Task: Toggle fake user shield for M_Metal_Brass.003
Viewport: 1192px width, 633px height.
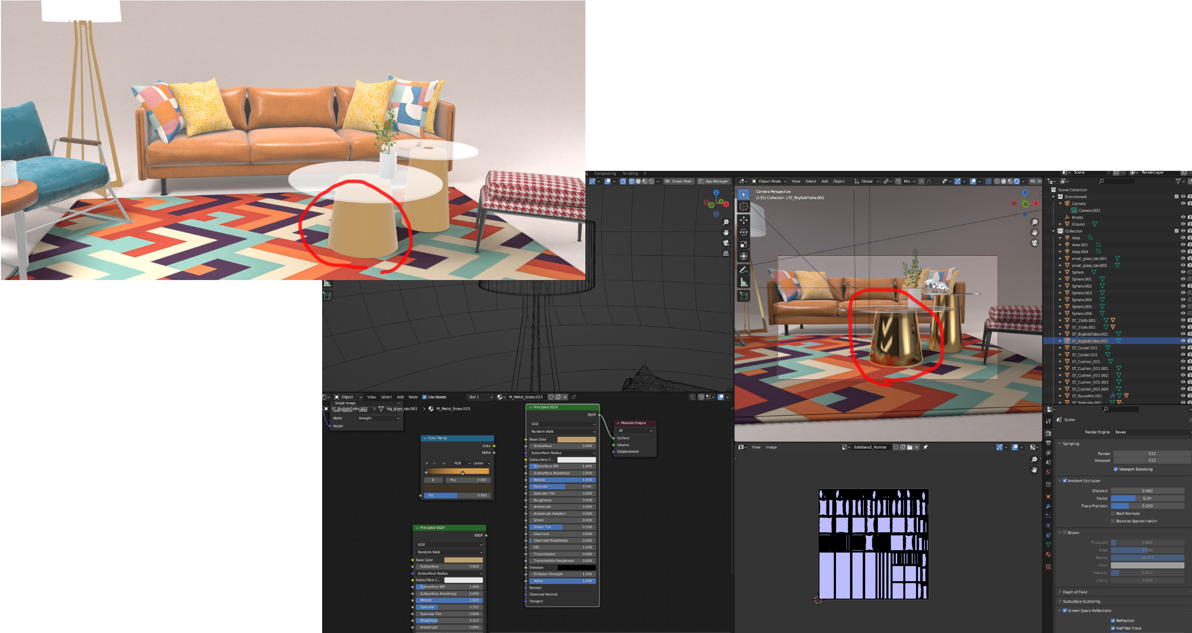Action: [551, 397]
